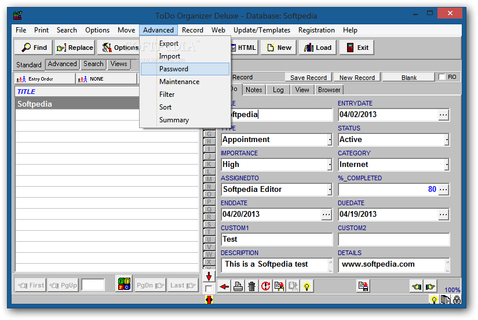
Task: Switch to the Browser tab
Action: tap(329, 90)
